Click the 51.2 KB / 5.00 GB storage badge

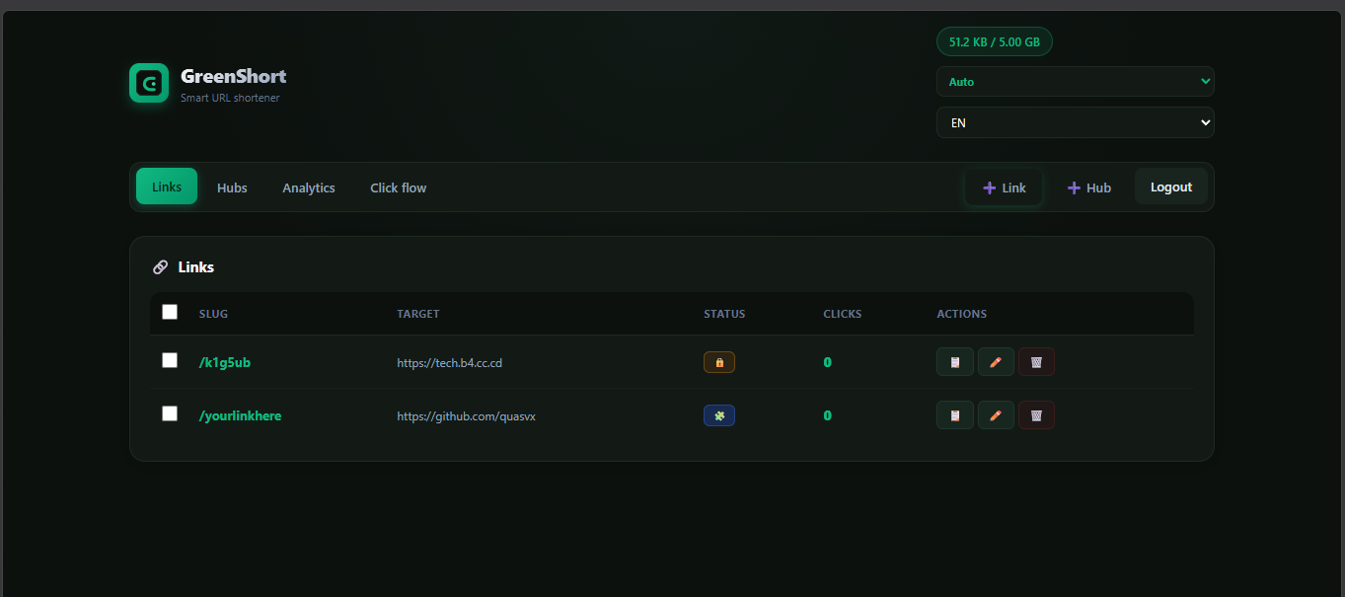(x=995, y=42)
